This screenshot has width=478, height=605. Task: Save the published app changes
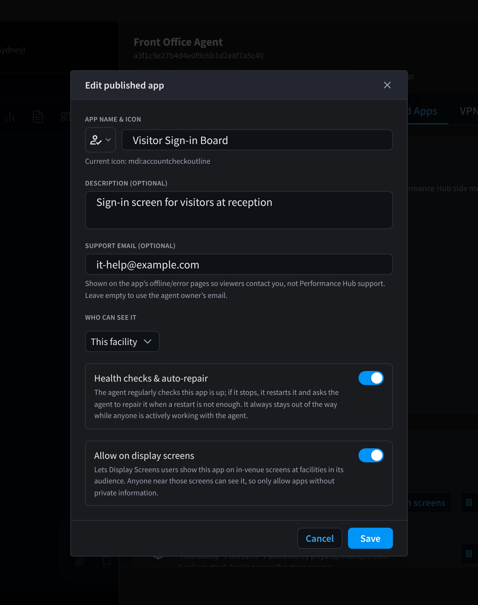click(x=370, y=538)
